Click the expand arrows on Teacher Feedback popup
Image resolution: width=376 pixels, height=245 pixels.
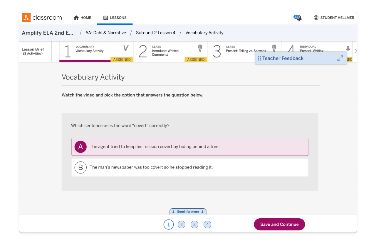[x=340, y=58]
